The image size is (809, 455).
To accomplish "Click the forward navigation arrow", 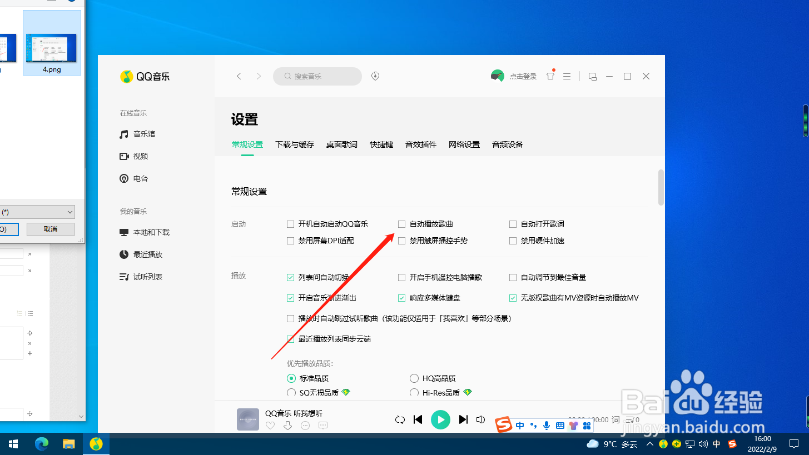I will click(259, 76).
